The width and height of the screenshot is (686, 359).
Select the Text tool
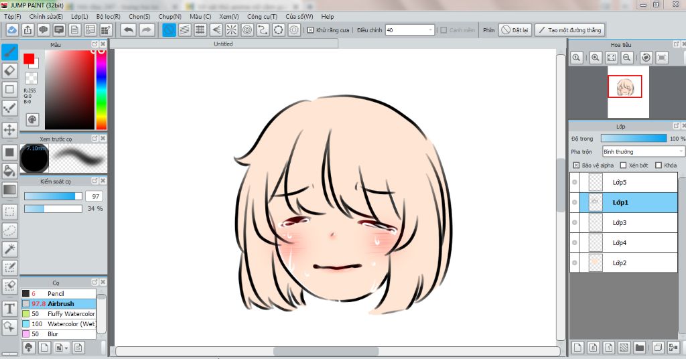click(9, 309)
